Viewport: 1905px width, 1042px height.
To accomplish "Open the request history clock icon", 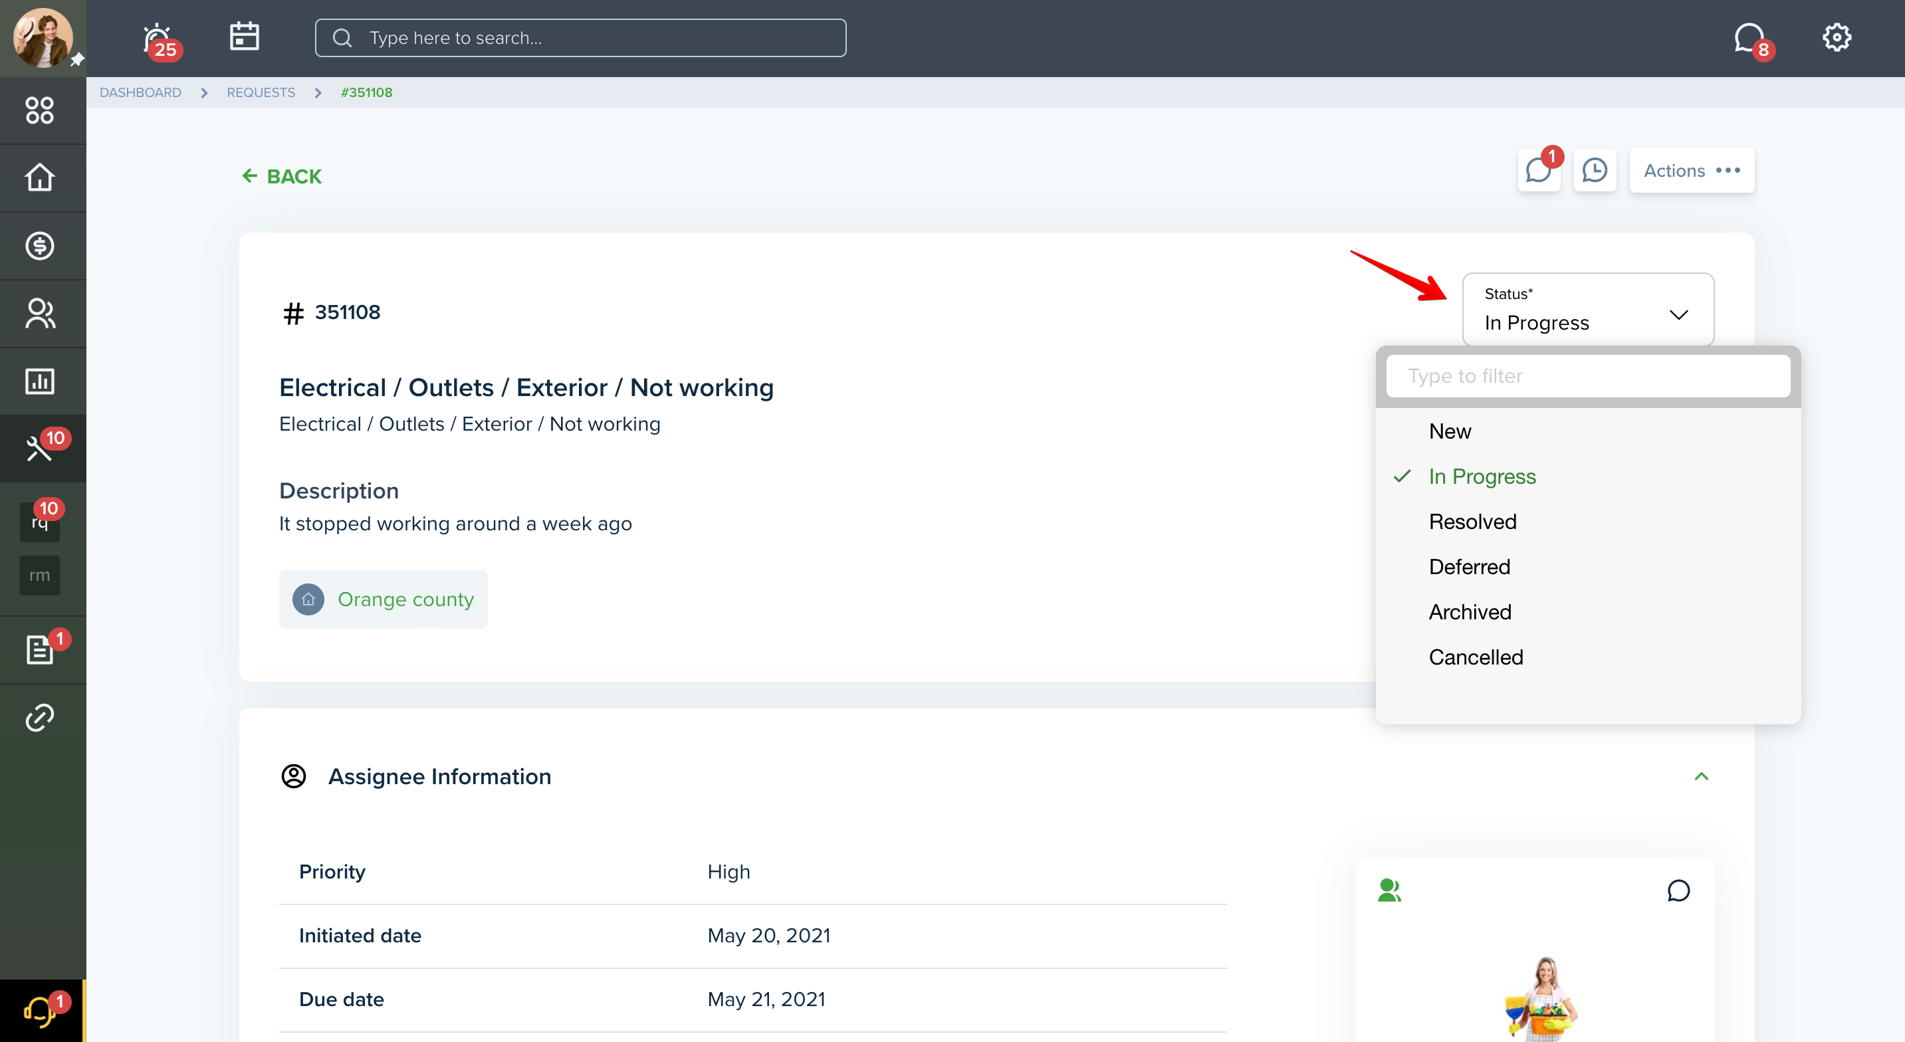I will point(1595,171).
